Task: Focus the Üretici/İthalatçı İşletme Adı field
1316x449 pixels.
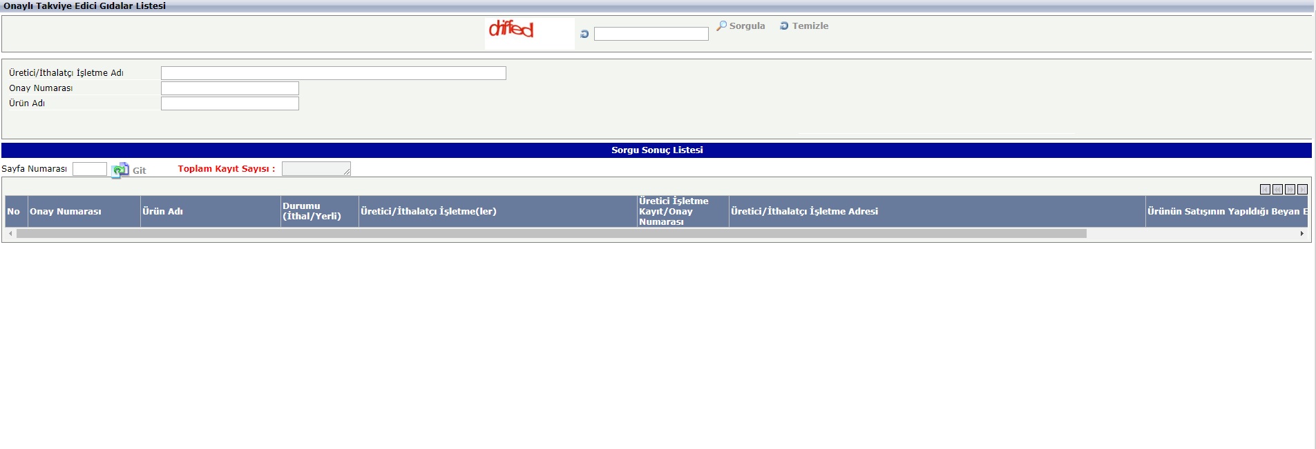Action: point(334,73)
